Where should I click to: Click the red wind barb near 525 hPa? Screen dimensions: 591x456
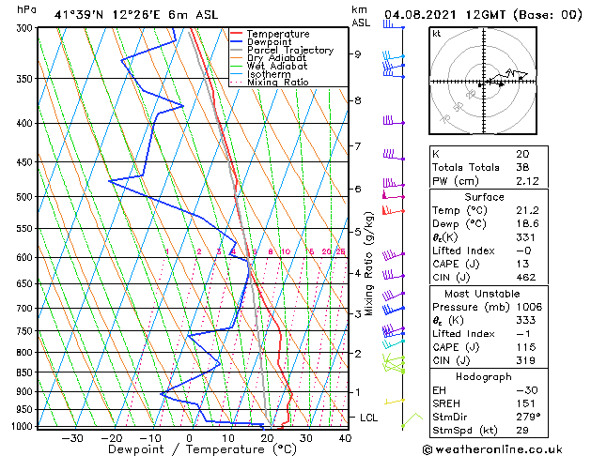pos(394,210)
